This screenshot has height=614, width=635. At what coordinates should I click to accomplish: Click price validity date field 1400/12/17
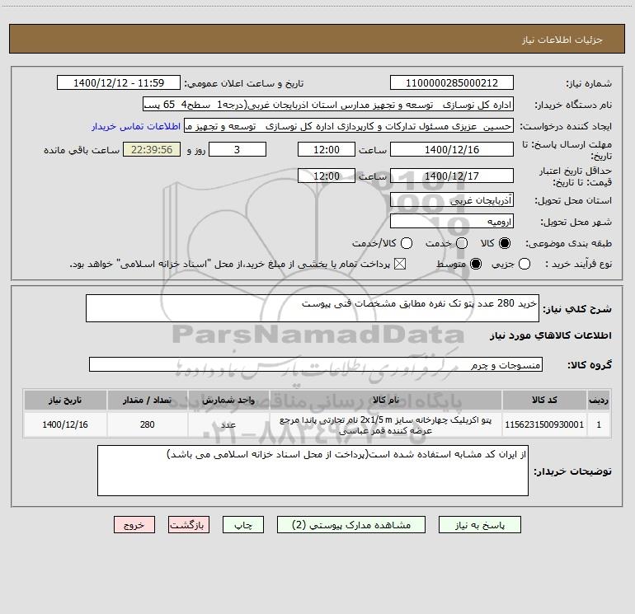coord(452,176)
